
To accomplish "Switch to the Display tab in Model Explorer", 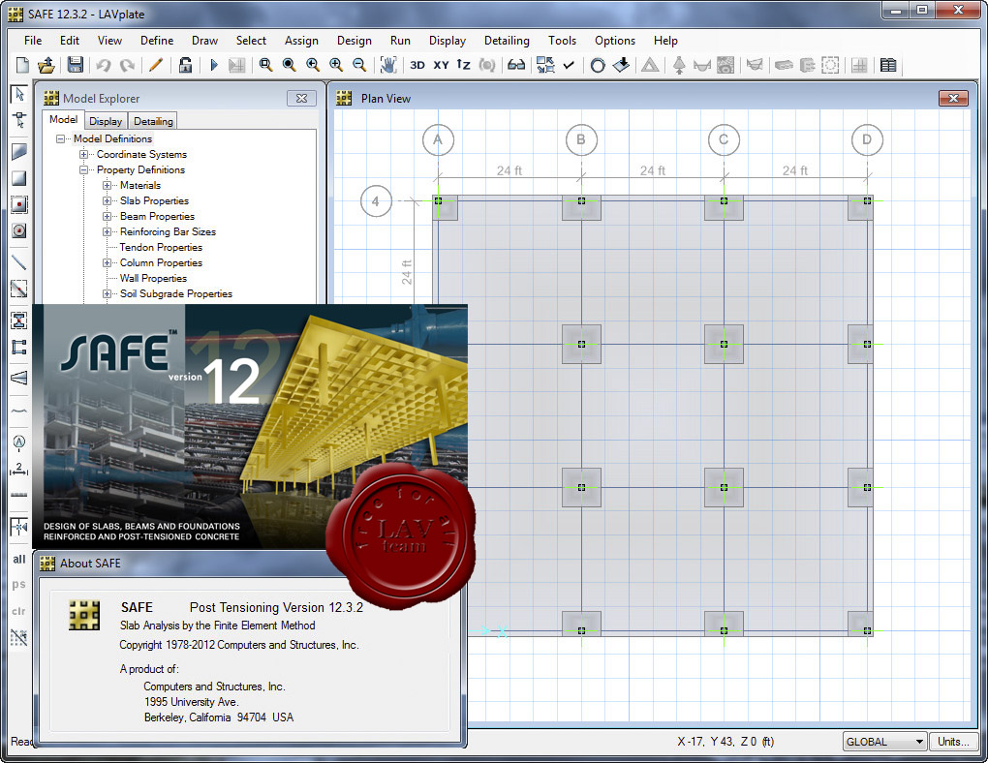I will coord(106,121).
